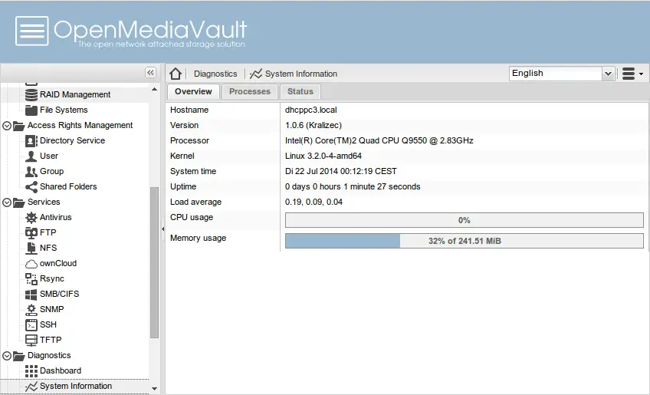Click the processor value Intel Core2 Quad

point(379,140)
